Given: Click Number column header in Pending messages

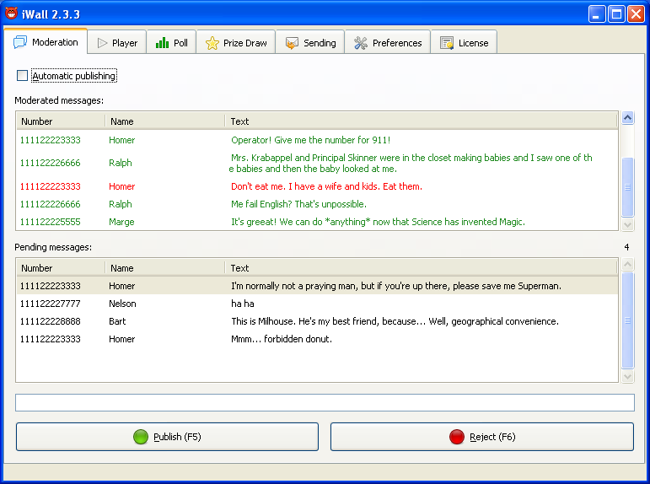Looking at the screenshot, I should click(61, 268).
